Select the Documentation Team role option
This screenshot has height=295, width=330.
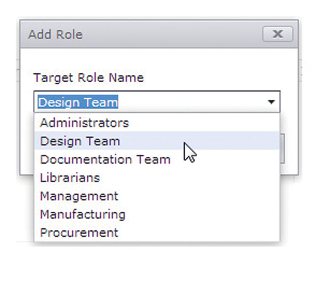coord(105,160)
